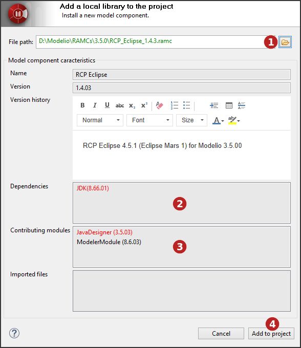
Task: Apply superscript formatting
Action: tap(144, 105)
